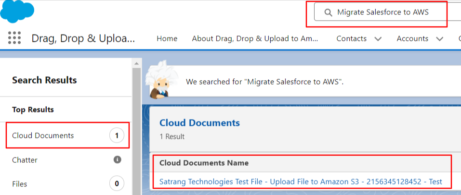Open the Cloud Documents results heading
Image resolution: width=461 pixels, height=195 pixels.
pyautogui.click(x=199, y=122)
